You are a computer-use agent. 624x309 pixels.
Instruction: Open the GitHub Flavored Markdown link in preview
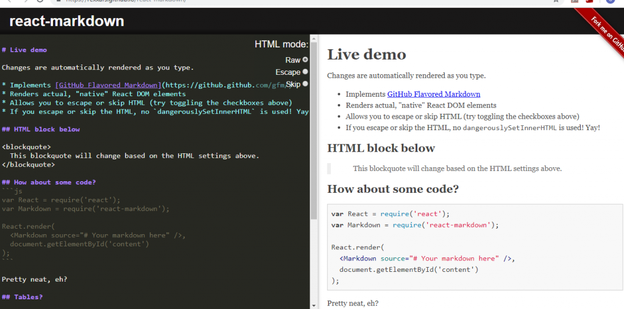tap(433, 94)
